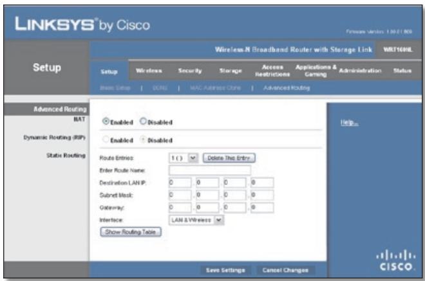
Task: Click third octet of Gateway
Action: 235,208
